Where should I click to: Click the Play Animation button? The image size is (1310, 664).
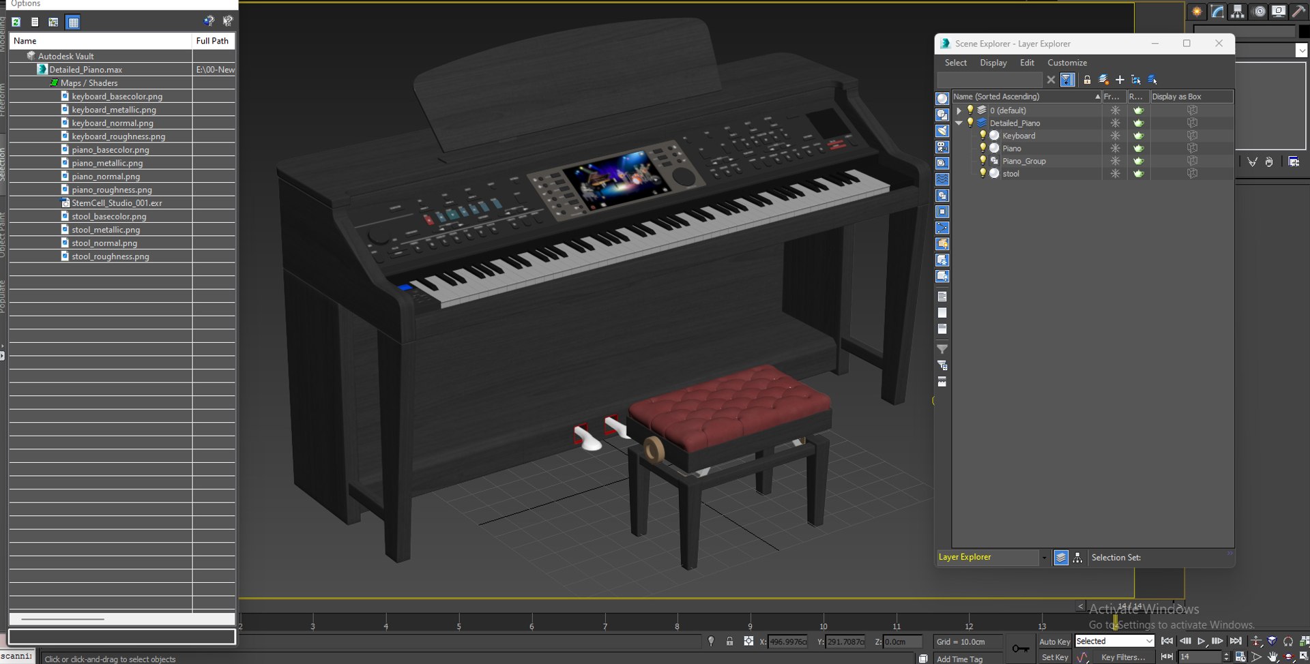[x=1201, y=642]
